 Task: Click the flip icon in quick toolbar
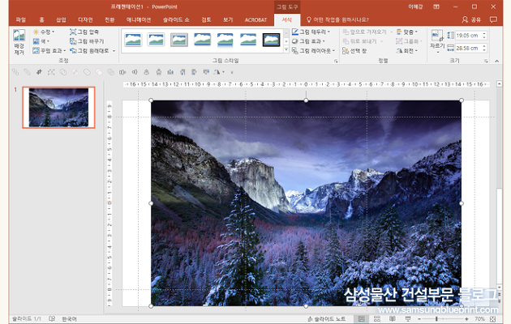[217, 72]
